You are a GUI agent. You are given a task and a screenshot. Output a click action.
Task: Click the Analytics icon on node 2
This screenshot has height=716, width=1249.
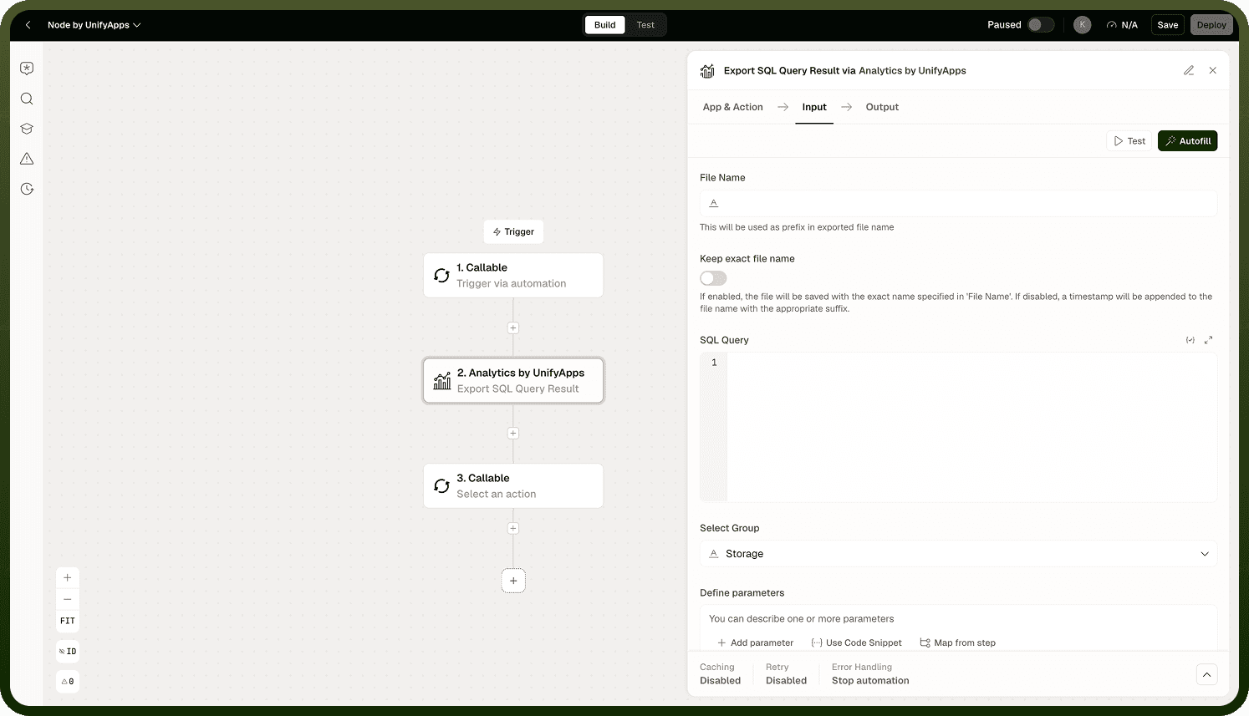click(442, 381)
